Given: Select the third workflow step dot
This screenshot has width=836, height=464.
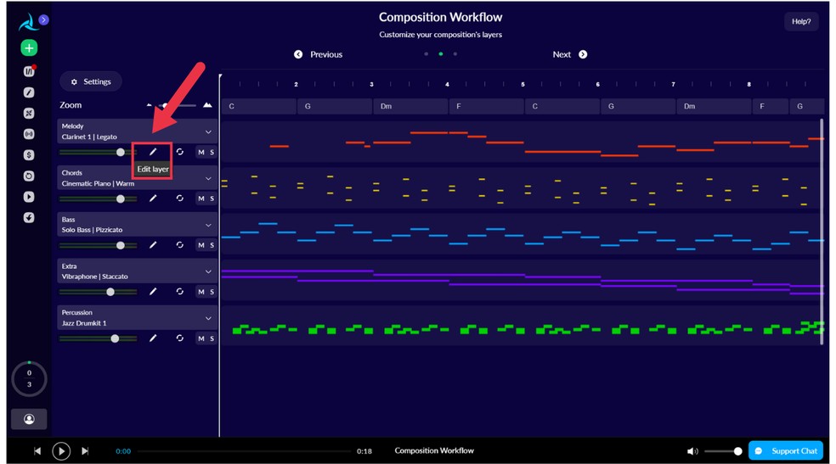Looking at the screenshot, I should (x=455, y=53).
